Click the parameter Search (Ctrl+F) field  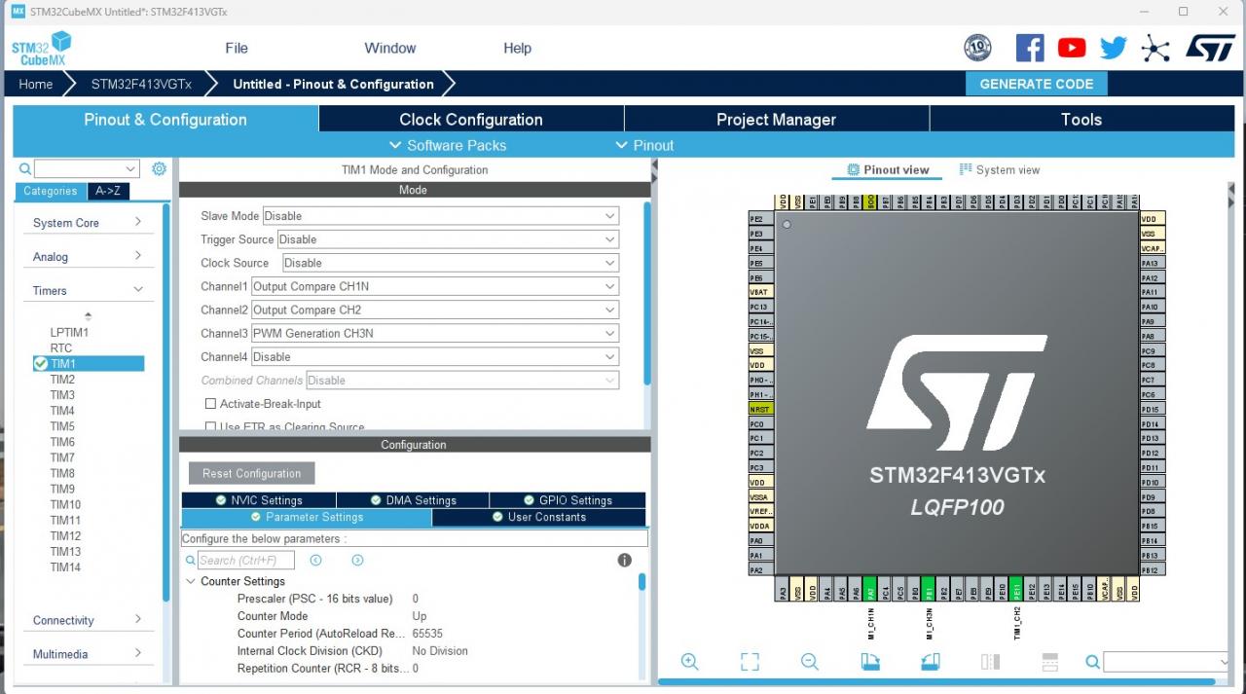click(x=245, y=560)
